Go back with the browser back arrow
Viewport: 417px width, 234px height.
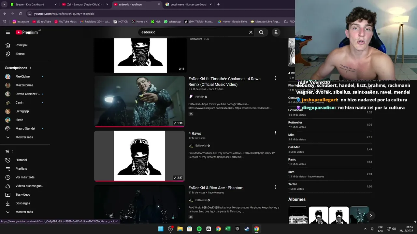click(x=5, y=14)
